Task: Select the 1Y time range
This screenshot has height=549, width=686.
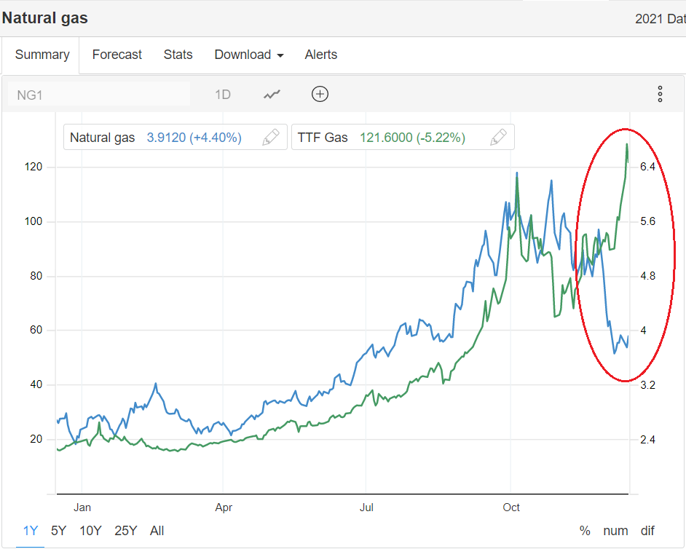Action: pyautogui.click(x=31, y=531)
